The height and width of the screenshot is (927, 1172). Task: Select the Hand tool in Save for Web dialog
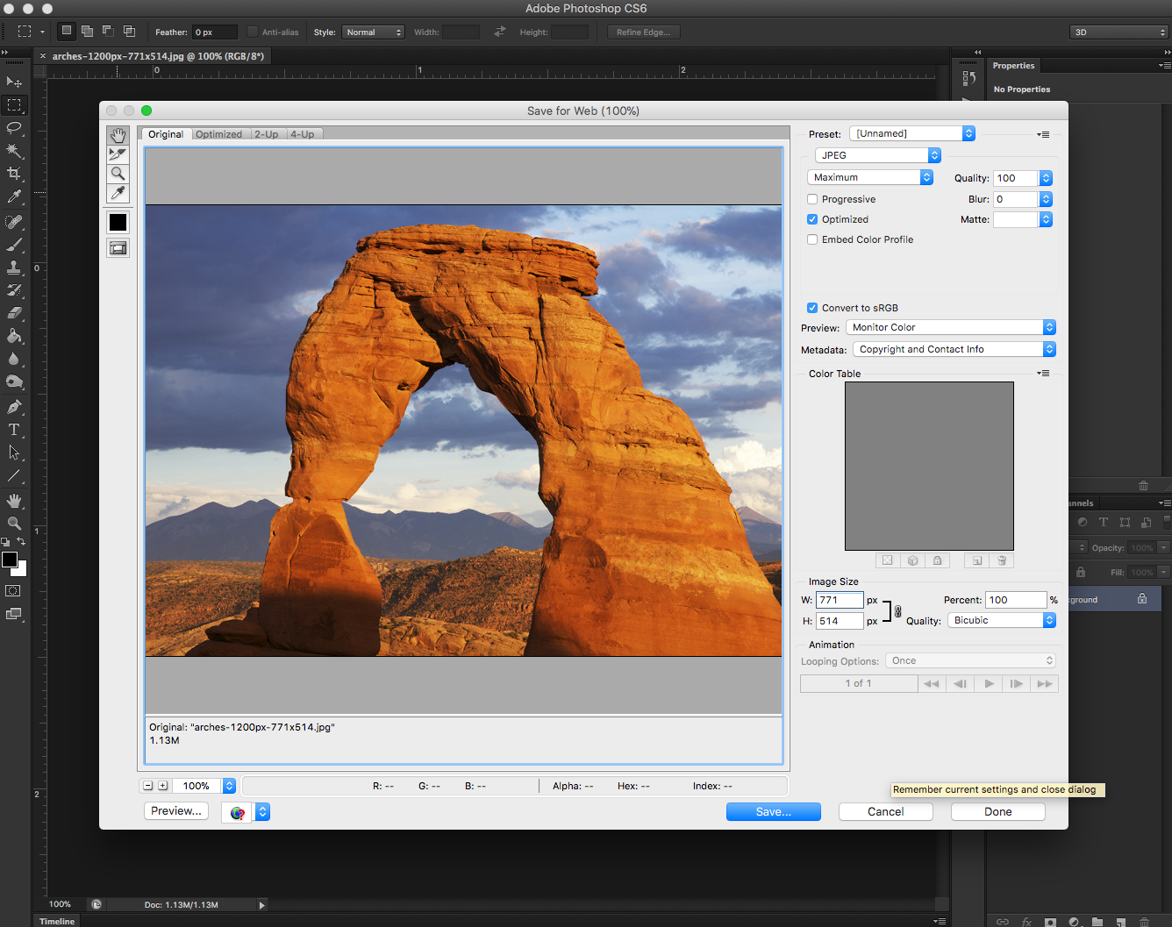(x=118, y=135)
